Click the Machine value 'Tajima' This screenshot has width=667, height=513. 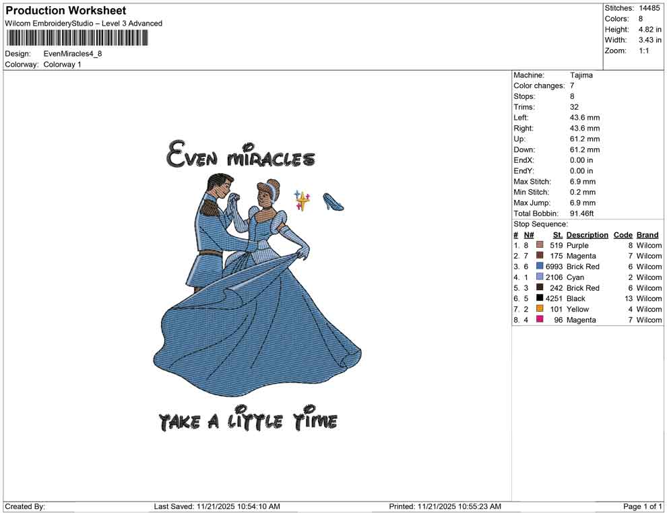click(581, 75)
